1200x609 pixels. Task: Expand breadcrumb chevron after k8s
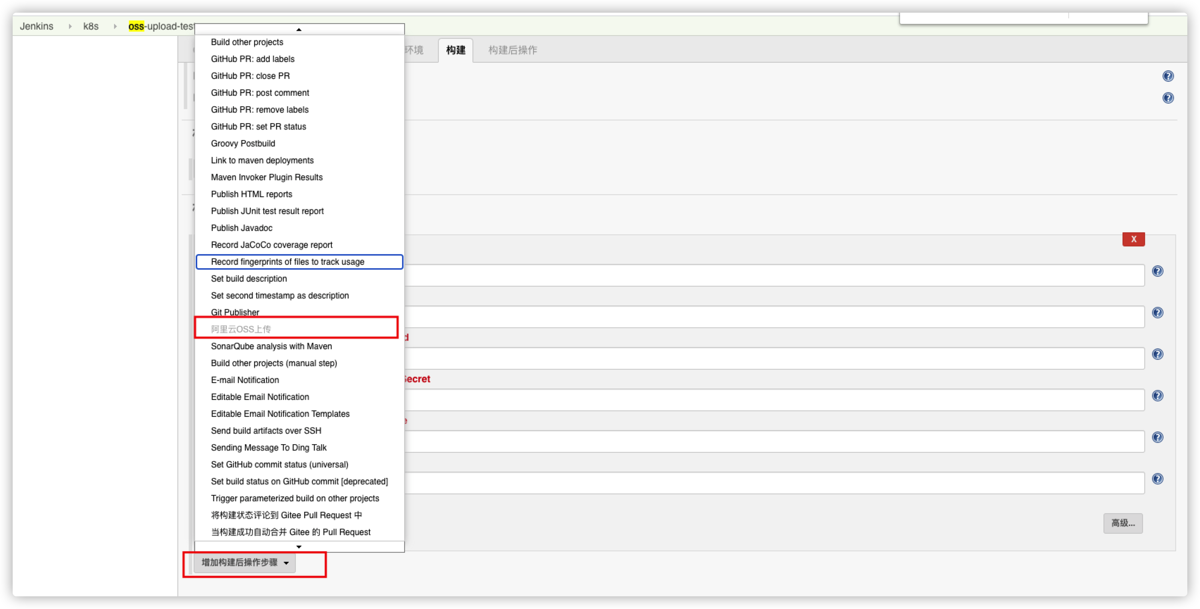click(114, 26)
